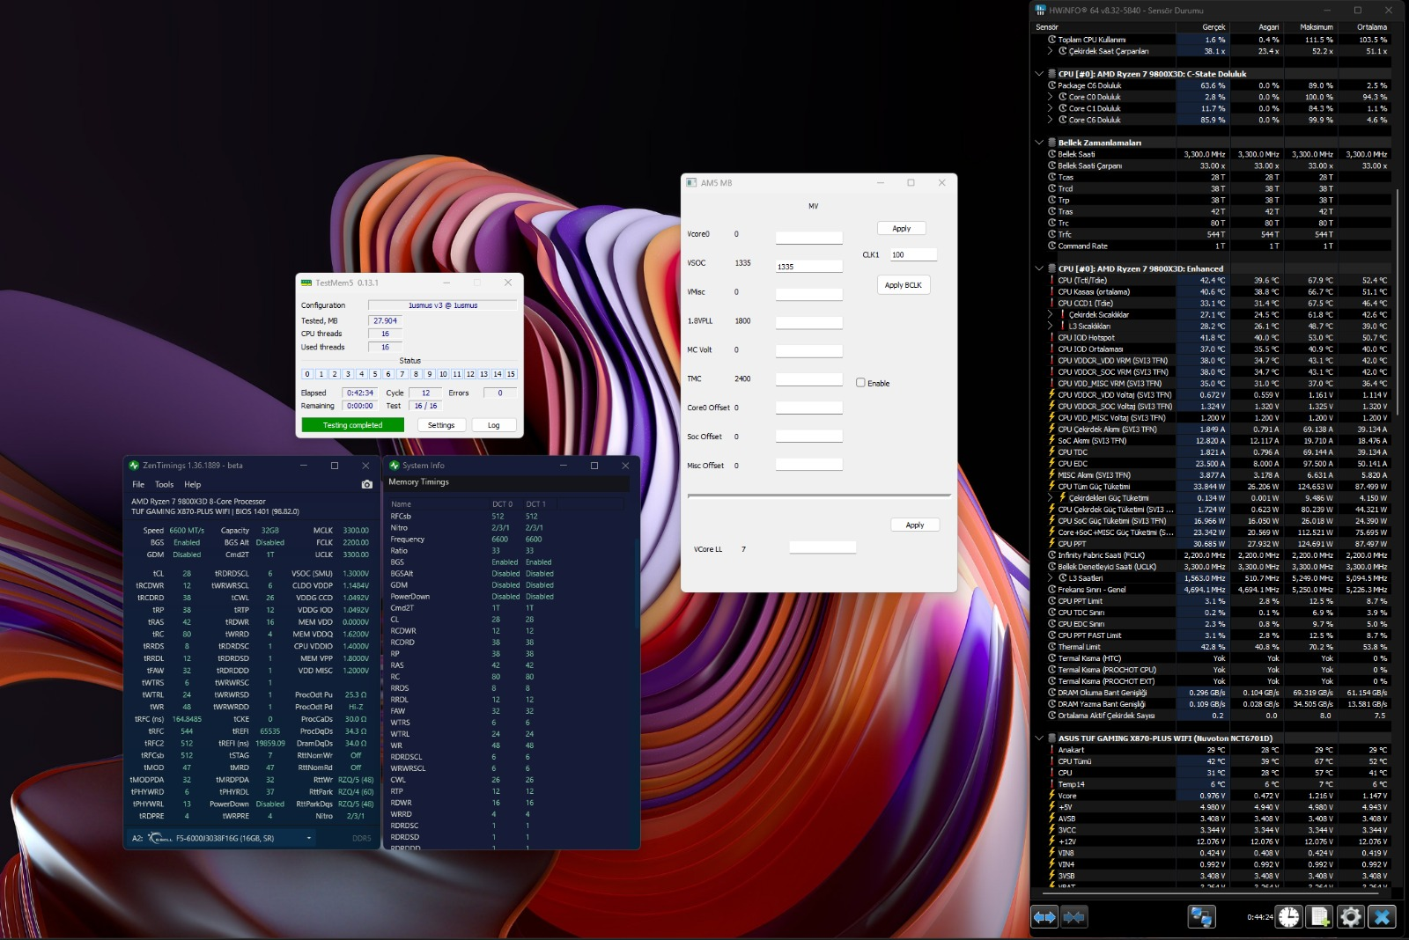This screenshot has width=1409, height=940.
Task: Open TestMem5 Settings button
Action: click(x=441, y=425)
